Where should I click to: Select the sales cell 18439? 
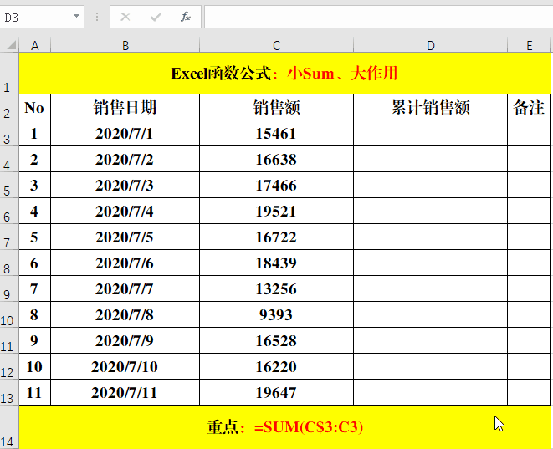tap(276, 263)
